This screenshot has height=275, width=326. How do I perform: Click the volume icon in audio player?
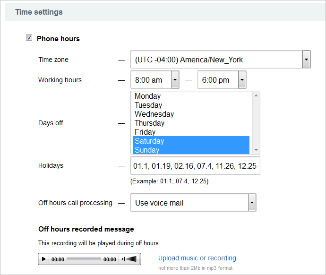point(129,259)
